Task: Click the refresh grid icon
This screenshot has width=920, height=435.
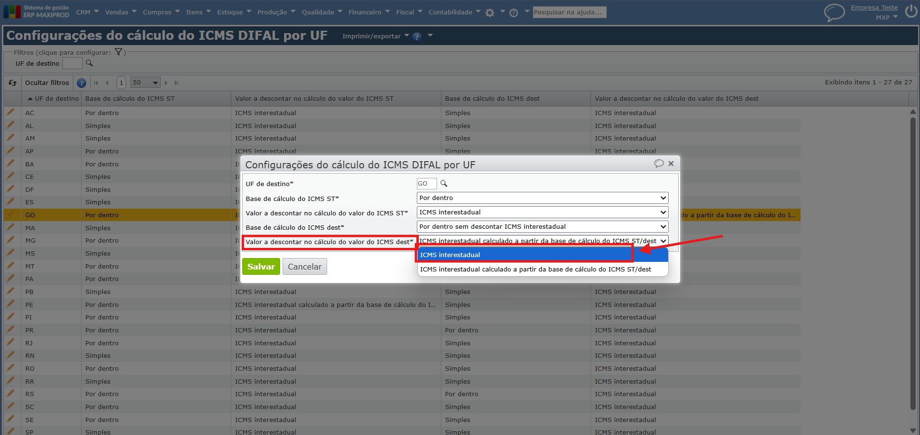Action: (12, 83)
